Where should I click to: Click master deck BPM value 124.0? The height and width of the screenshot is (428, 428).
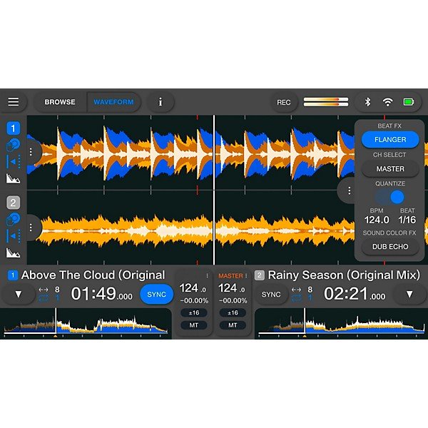tap(231, 288)
